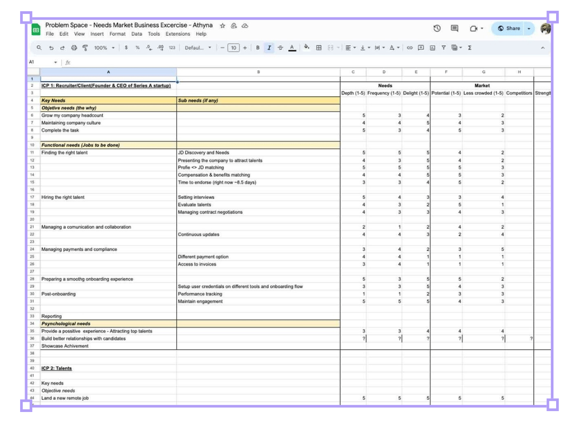The image size is (579, 425).
Task: Redo the last action
Action: pos(62,48)
